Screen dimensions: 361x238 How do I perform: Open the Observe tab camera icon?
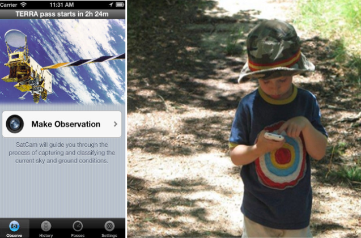14,226
